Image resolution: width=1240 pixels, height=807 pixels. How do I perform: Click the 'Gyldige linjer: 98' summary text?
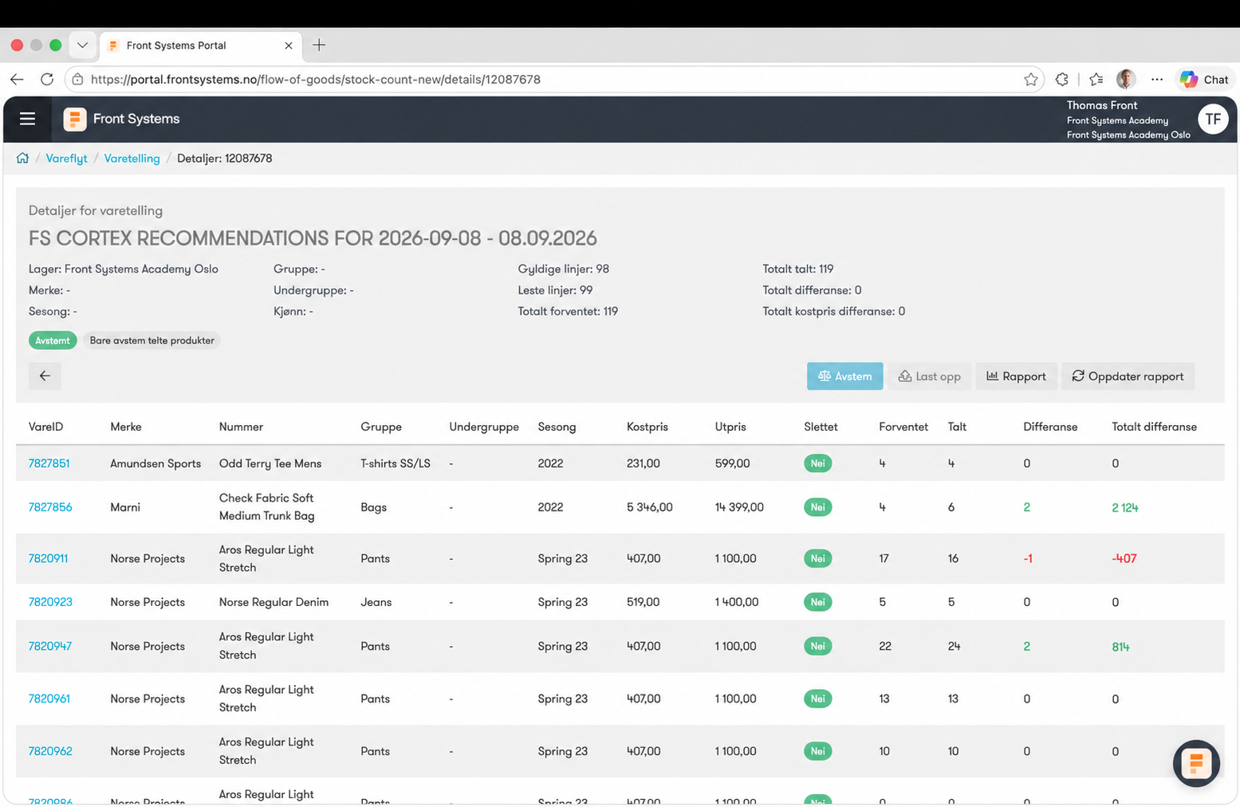coord(563,269)
